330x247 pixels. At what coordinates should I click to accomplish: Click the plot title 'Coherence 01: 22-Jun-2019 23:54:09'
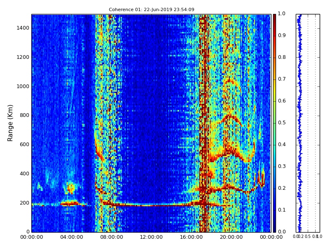coord(151,9)
